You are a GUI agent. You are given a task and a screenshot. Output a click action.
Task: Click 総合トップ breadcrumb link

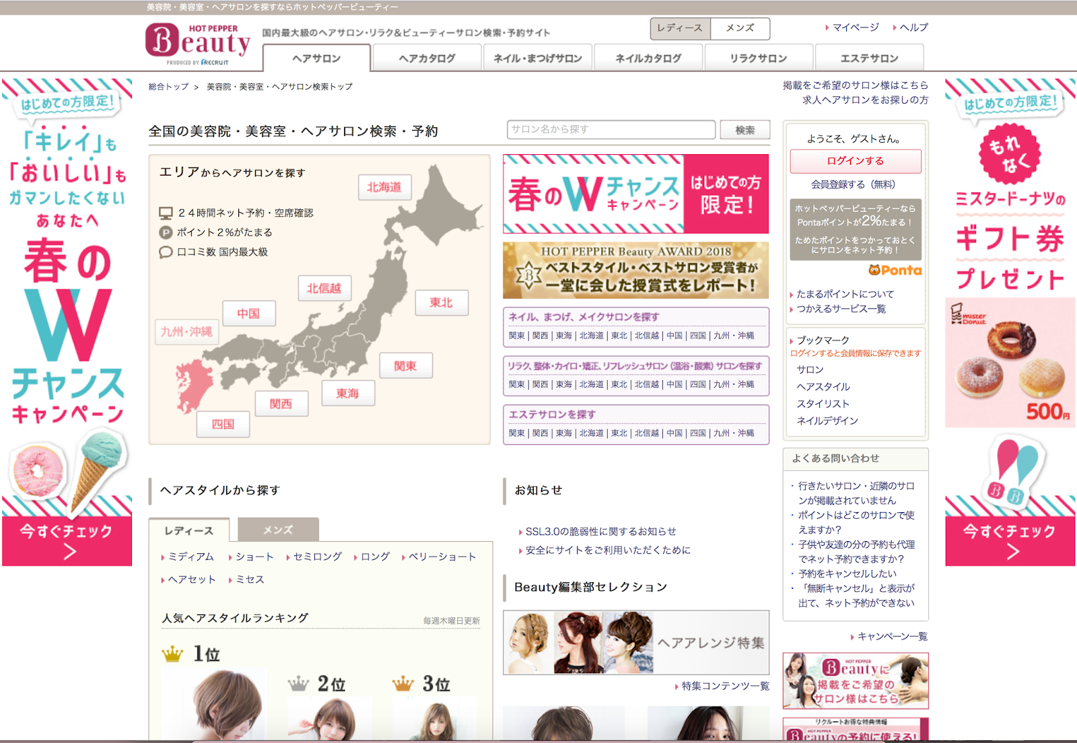coord(168,87)
